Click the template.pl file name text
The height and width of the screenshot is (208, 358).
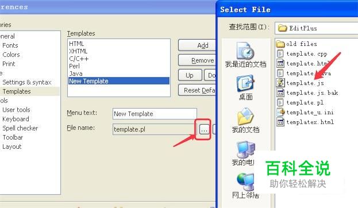coord(305,103)
